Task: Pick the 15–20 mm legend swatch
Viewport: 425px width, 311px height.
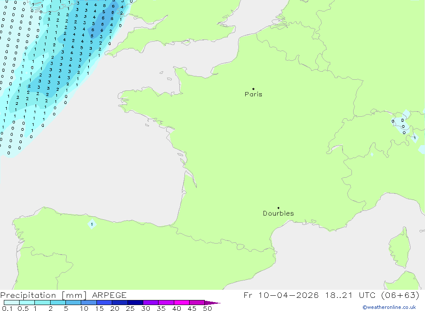Action: point(105,303)
